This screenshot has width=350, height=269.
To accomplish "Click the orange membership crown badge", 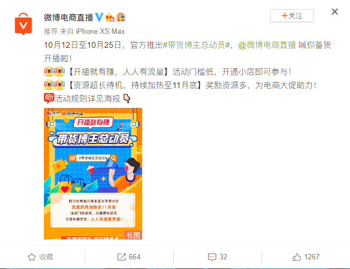I will [109, 17].
